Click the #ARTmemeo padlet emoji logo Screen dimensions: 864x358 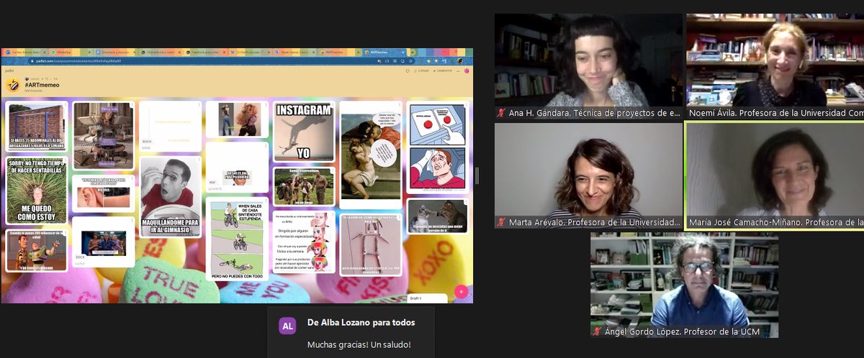(14, 85)
